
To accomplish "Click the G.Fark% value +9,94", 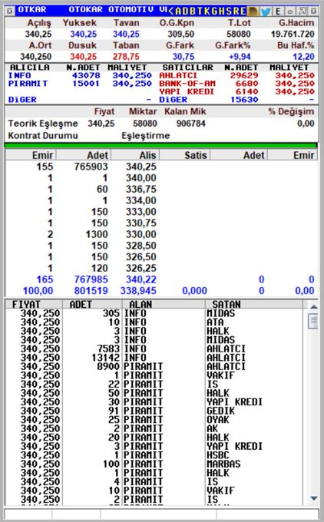I will [240, 56].
